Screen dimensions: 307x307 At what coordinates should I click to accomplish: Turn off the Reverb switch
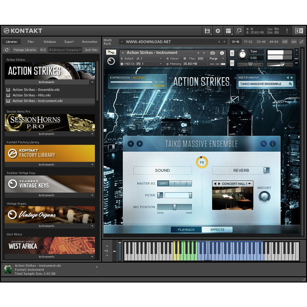click(x=266, y=170)
